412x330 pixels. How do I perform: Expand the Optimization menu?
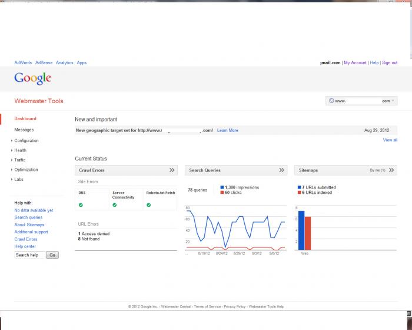tap(26, 170)
